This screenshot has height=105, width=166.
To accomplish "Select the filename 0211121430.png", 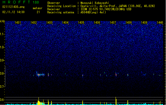I will coord(13,7).
